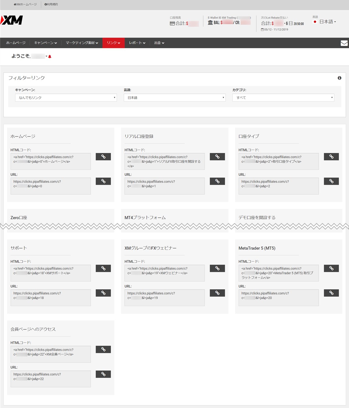Click the フィルターリンク panel title
349x408 pixels.
26,78
